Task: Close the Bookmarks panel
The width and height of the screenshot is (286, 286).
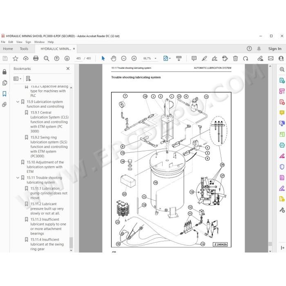Action: [x=68, y=69]
